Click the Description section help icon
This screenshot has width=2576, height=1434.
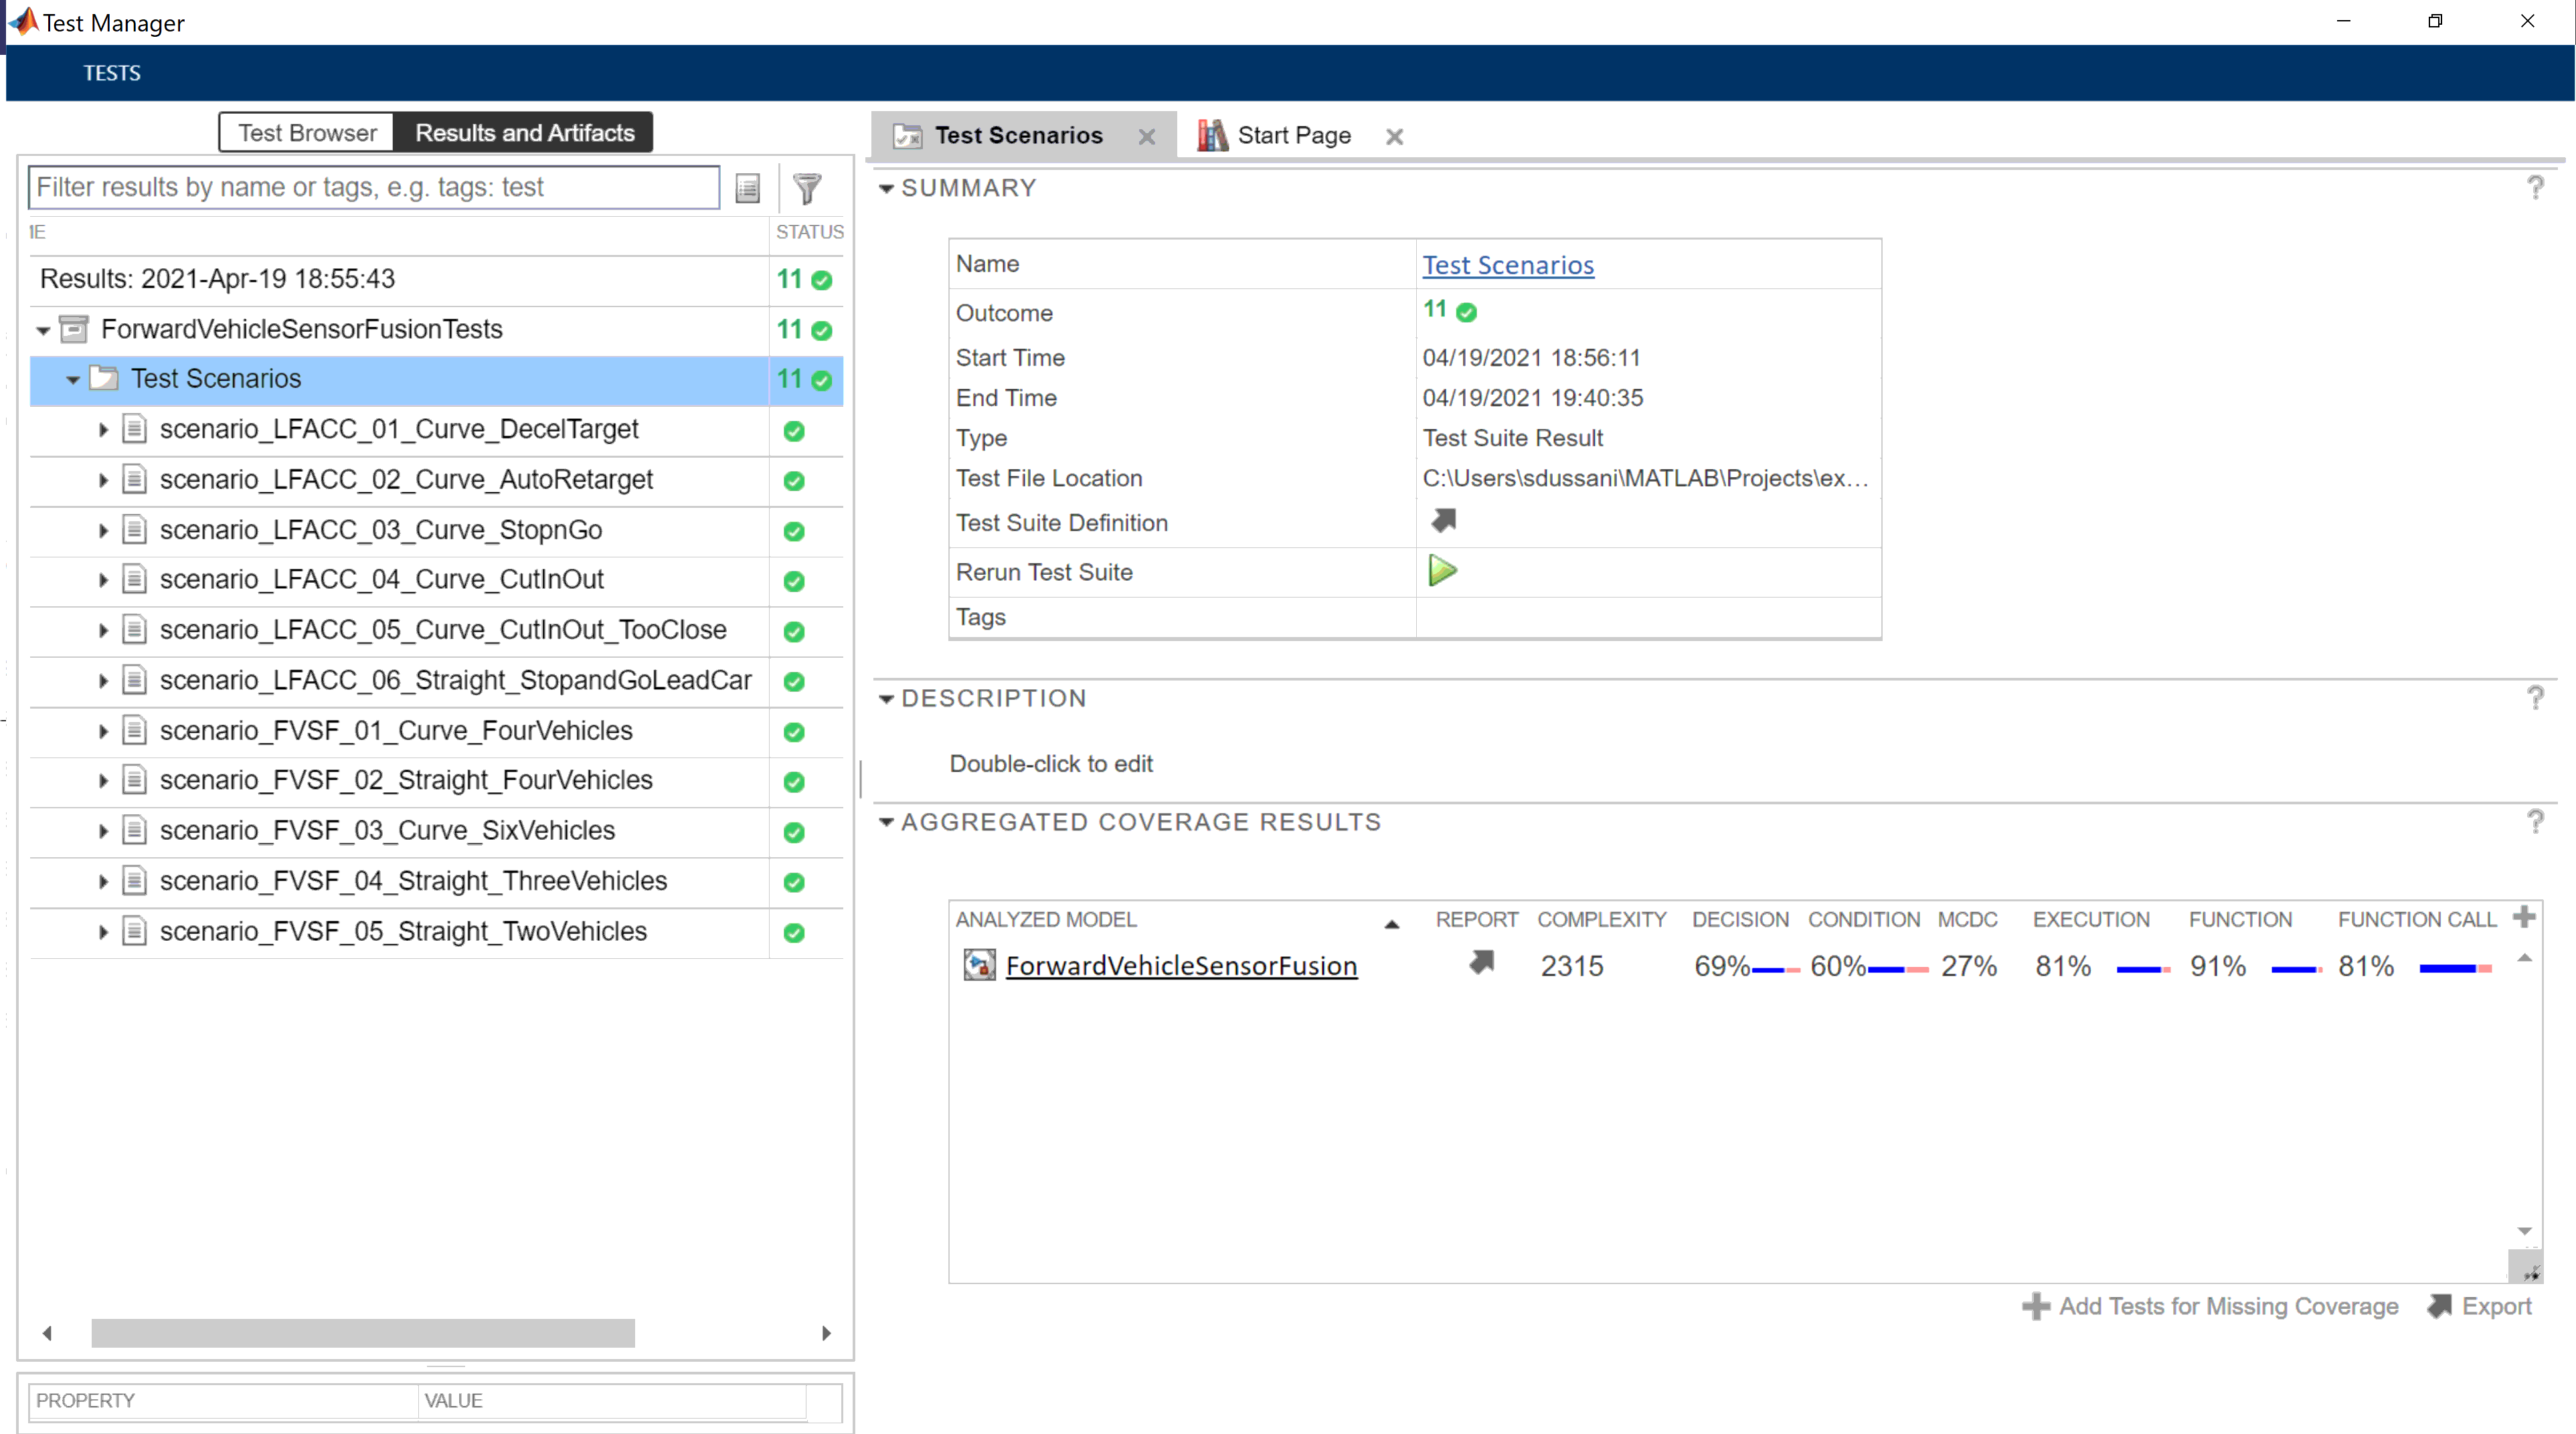tap(2535, 698)
